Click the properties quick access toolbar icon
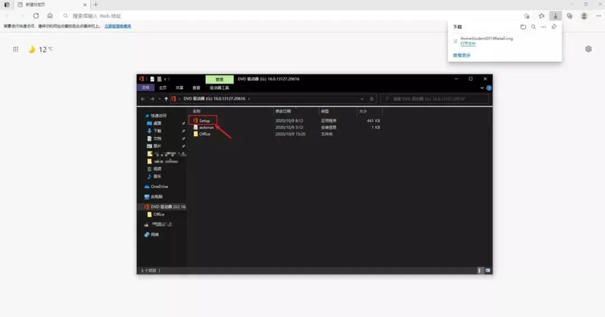 click(x=152, y=79)
